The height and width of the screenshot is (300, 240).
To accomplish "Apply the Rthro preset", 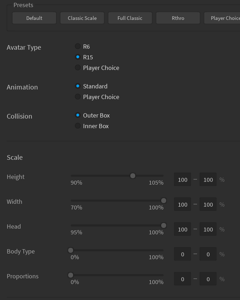I will pyautogui.click(x=178, y=18).
